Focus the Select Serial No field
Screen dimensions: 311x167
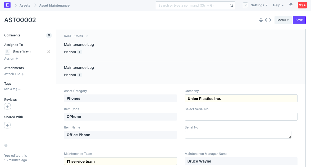tap(241, 117)
